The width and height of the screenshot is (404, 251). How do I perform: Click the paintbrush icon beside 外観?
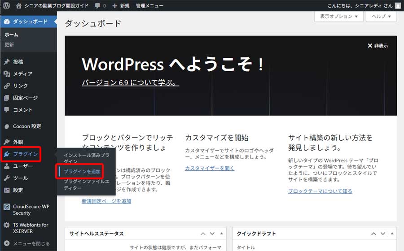7,142
